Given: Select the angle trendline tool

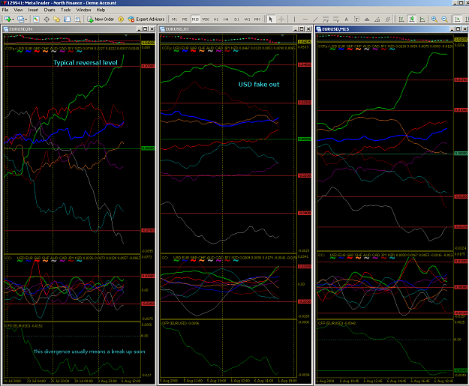Looking at the screenshot, I should tap(377, 19).
